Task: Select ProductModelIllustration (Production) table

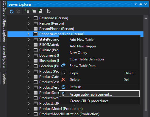Action: pyautogui.click(x=69, y=114)
